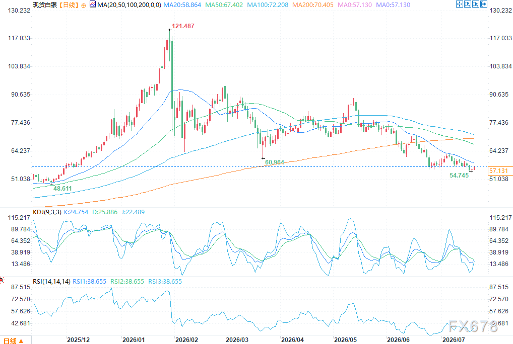This screenshot has height=344, width=513.
Task: Click the 2026/04 date axis label
Action: (292, 340)
